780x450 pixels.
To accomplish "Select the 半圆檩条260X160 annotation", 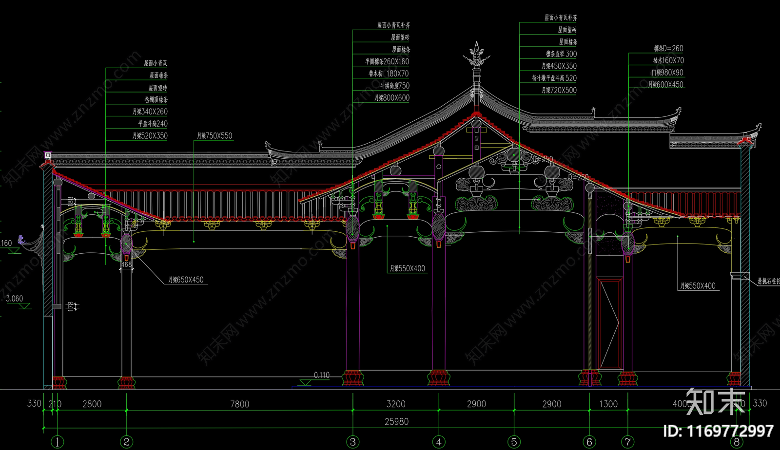I will 387,61.
